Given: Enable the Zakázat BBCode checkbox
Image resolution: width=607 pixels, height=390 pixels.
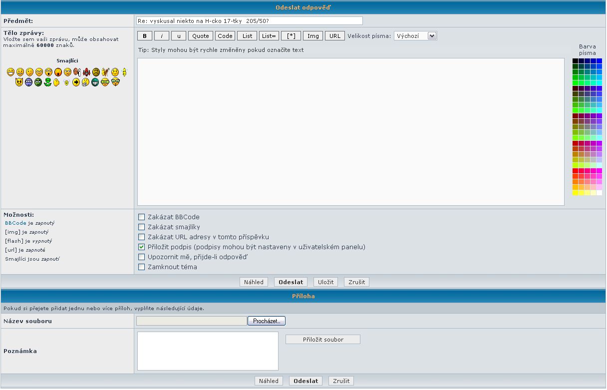Looking at the screenshot, I should 141,217.
